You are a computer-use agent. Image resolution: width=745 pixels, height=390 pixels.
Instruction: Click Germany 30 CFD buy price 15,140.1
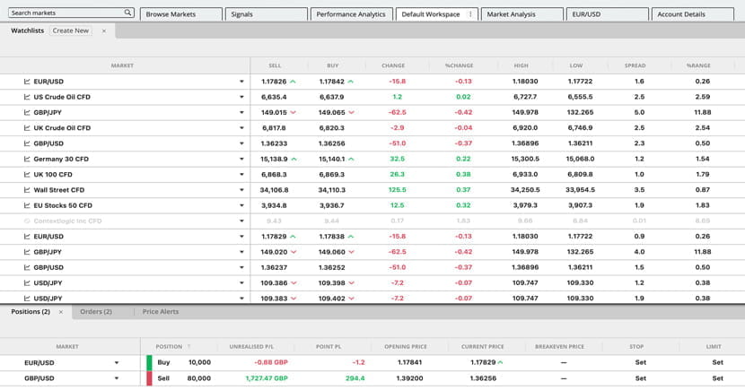tap(332, 159)
